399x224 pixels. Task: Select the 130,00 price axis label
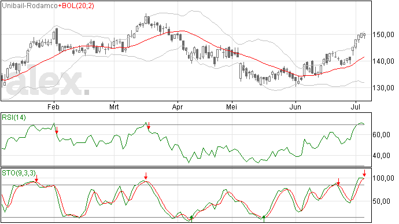click(x=383, y=88)
